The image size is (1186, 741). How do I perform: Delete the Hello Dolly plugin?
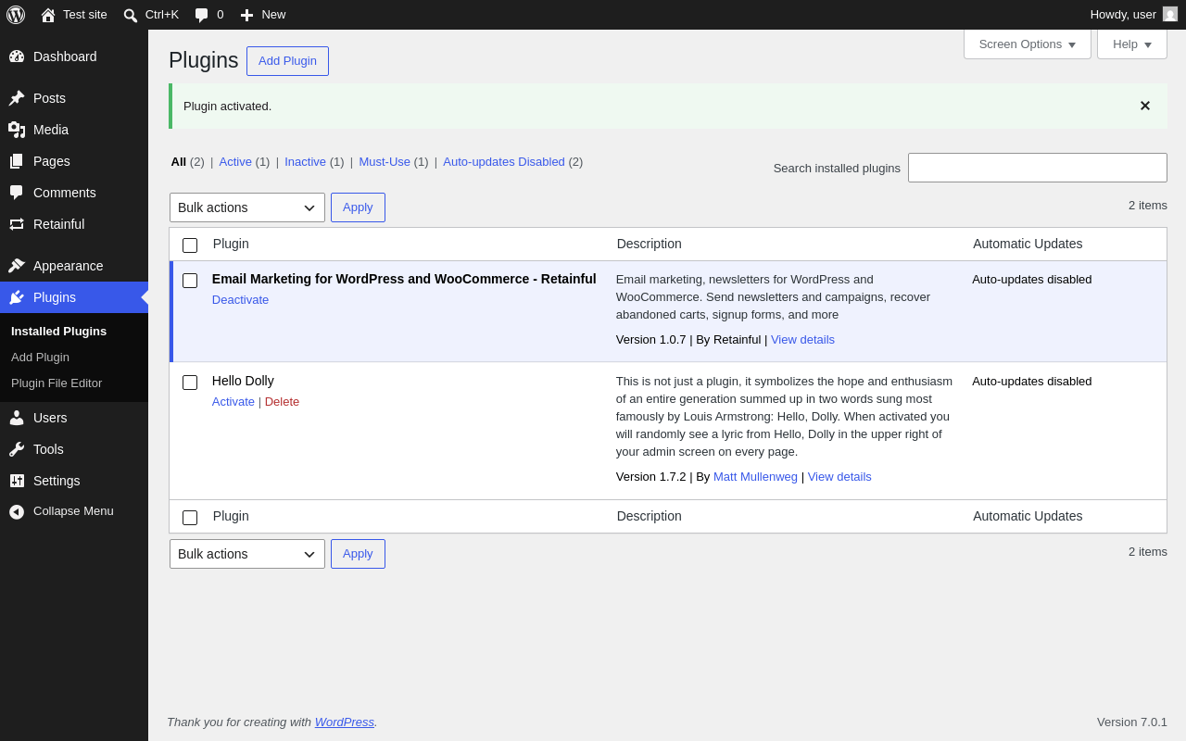pos(283,402)
